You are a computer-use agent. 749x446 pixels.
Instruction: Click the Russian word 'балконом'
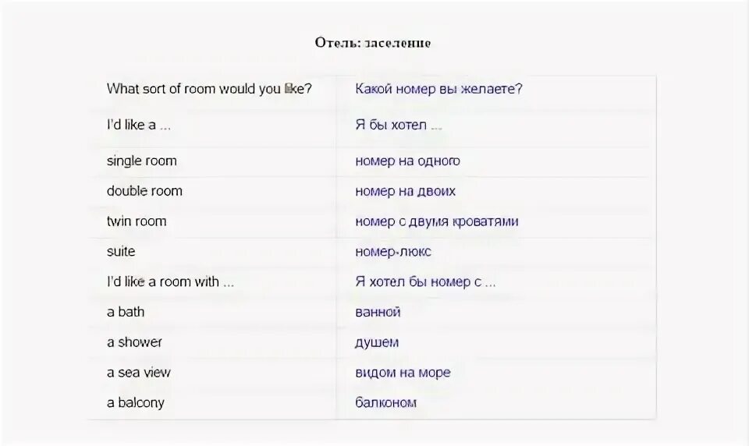(385, 402)
